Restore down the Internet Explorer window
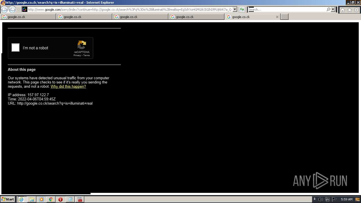This screenshot has height=203, width=361. click(x=353, y=3)
